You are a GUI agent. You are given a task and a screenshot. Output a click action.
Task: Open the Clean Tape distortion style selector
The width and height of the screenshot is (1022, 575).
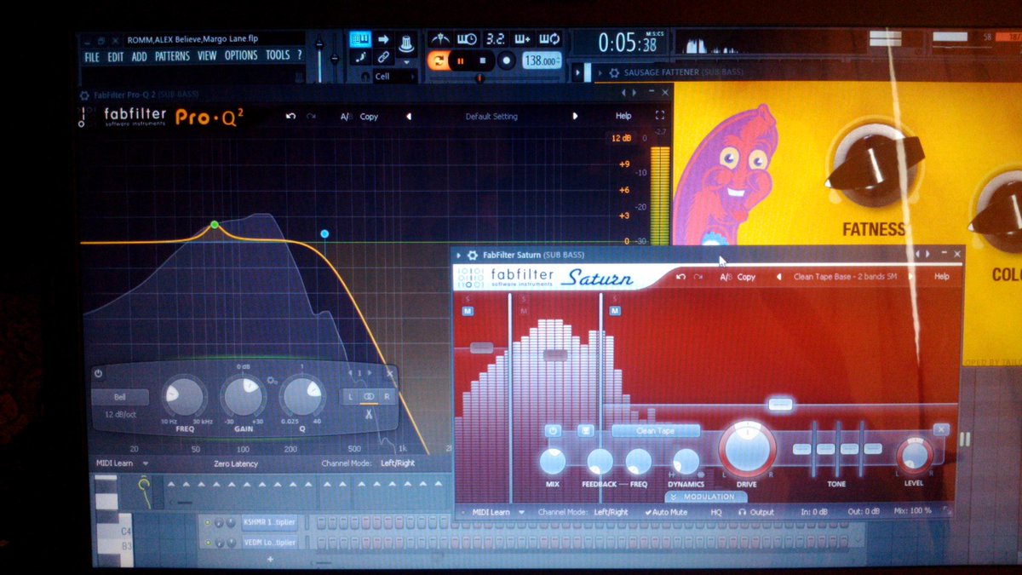(x=655, y=431)
